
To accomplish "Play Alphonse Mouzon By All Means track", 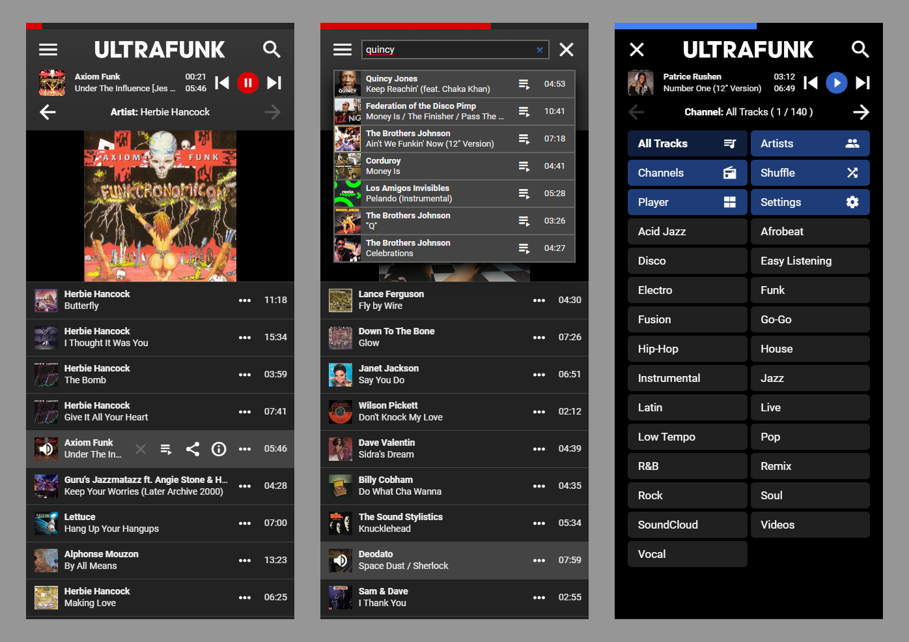I will pyautogui.click(x=160, y=561).
